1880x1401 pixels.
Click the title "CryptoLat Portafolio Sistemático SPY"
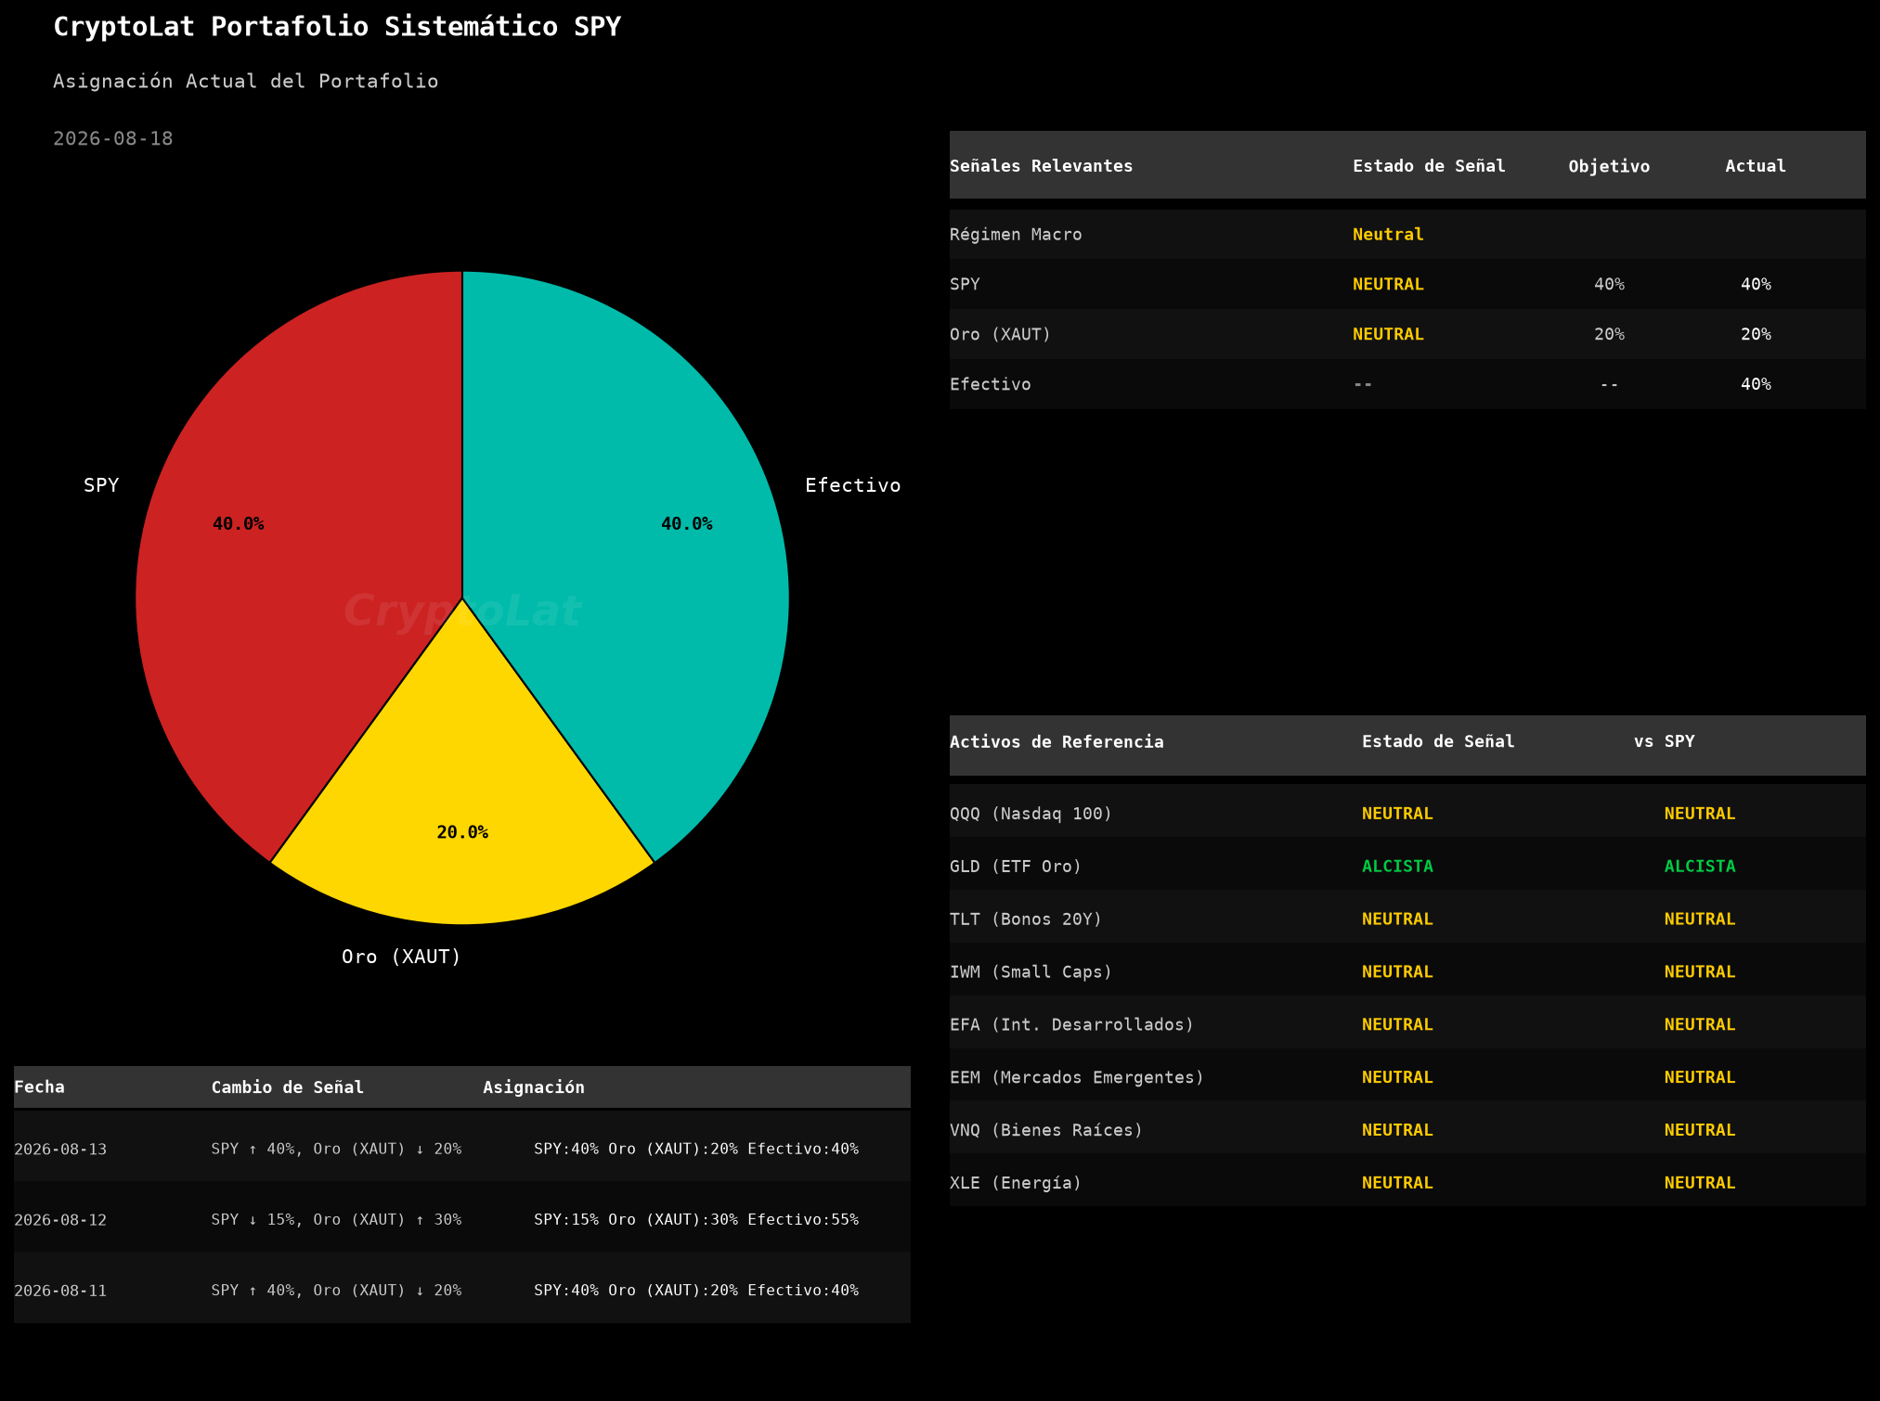click(x=337, y=27)
